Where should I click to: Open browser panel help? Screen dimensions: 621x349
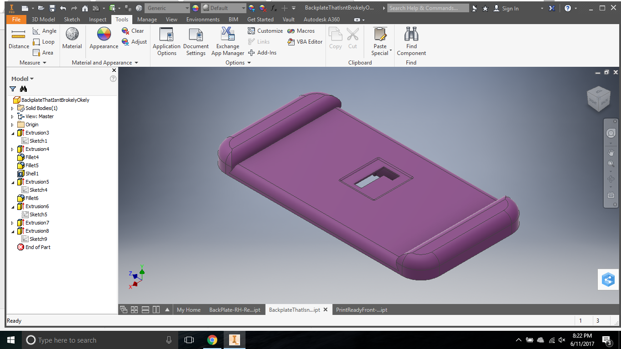(113, 79)
